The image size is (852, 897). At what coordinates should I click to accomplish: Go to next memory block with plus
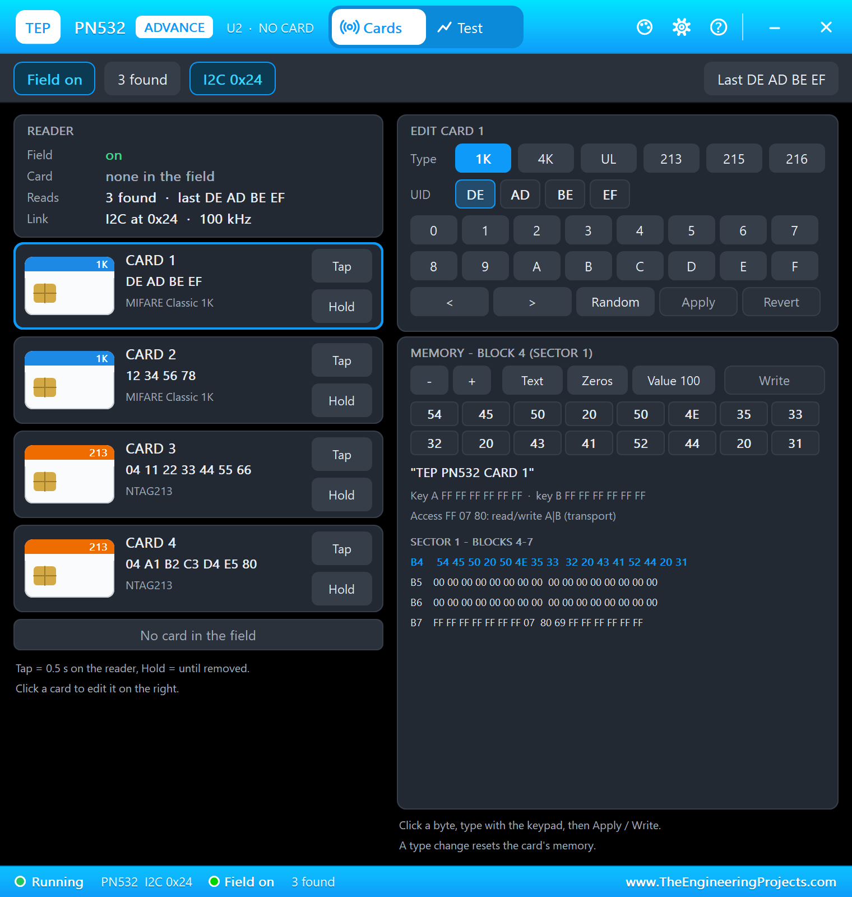(x=472, y=380)
